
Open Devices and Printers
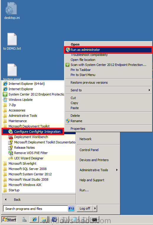pos(94,160)
